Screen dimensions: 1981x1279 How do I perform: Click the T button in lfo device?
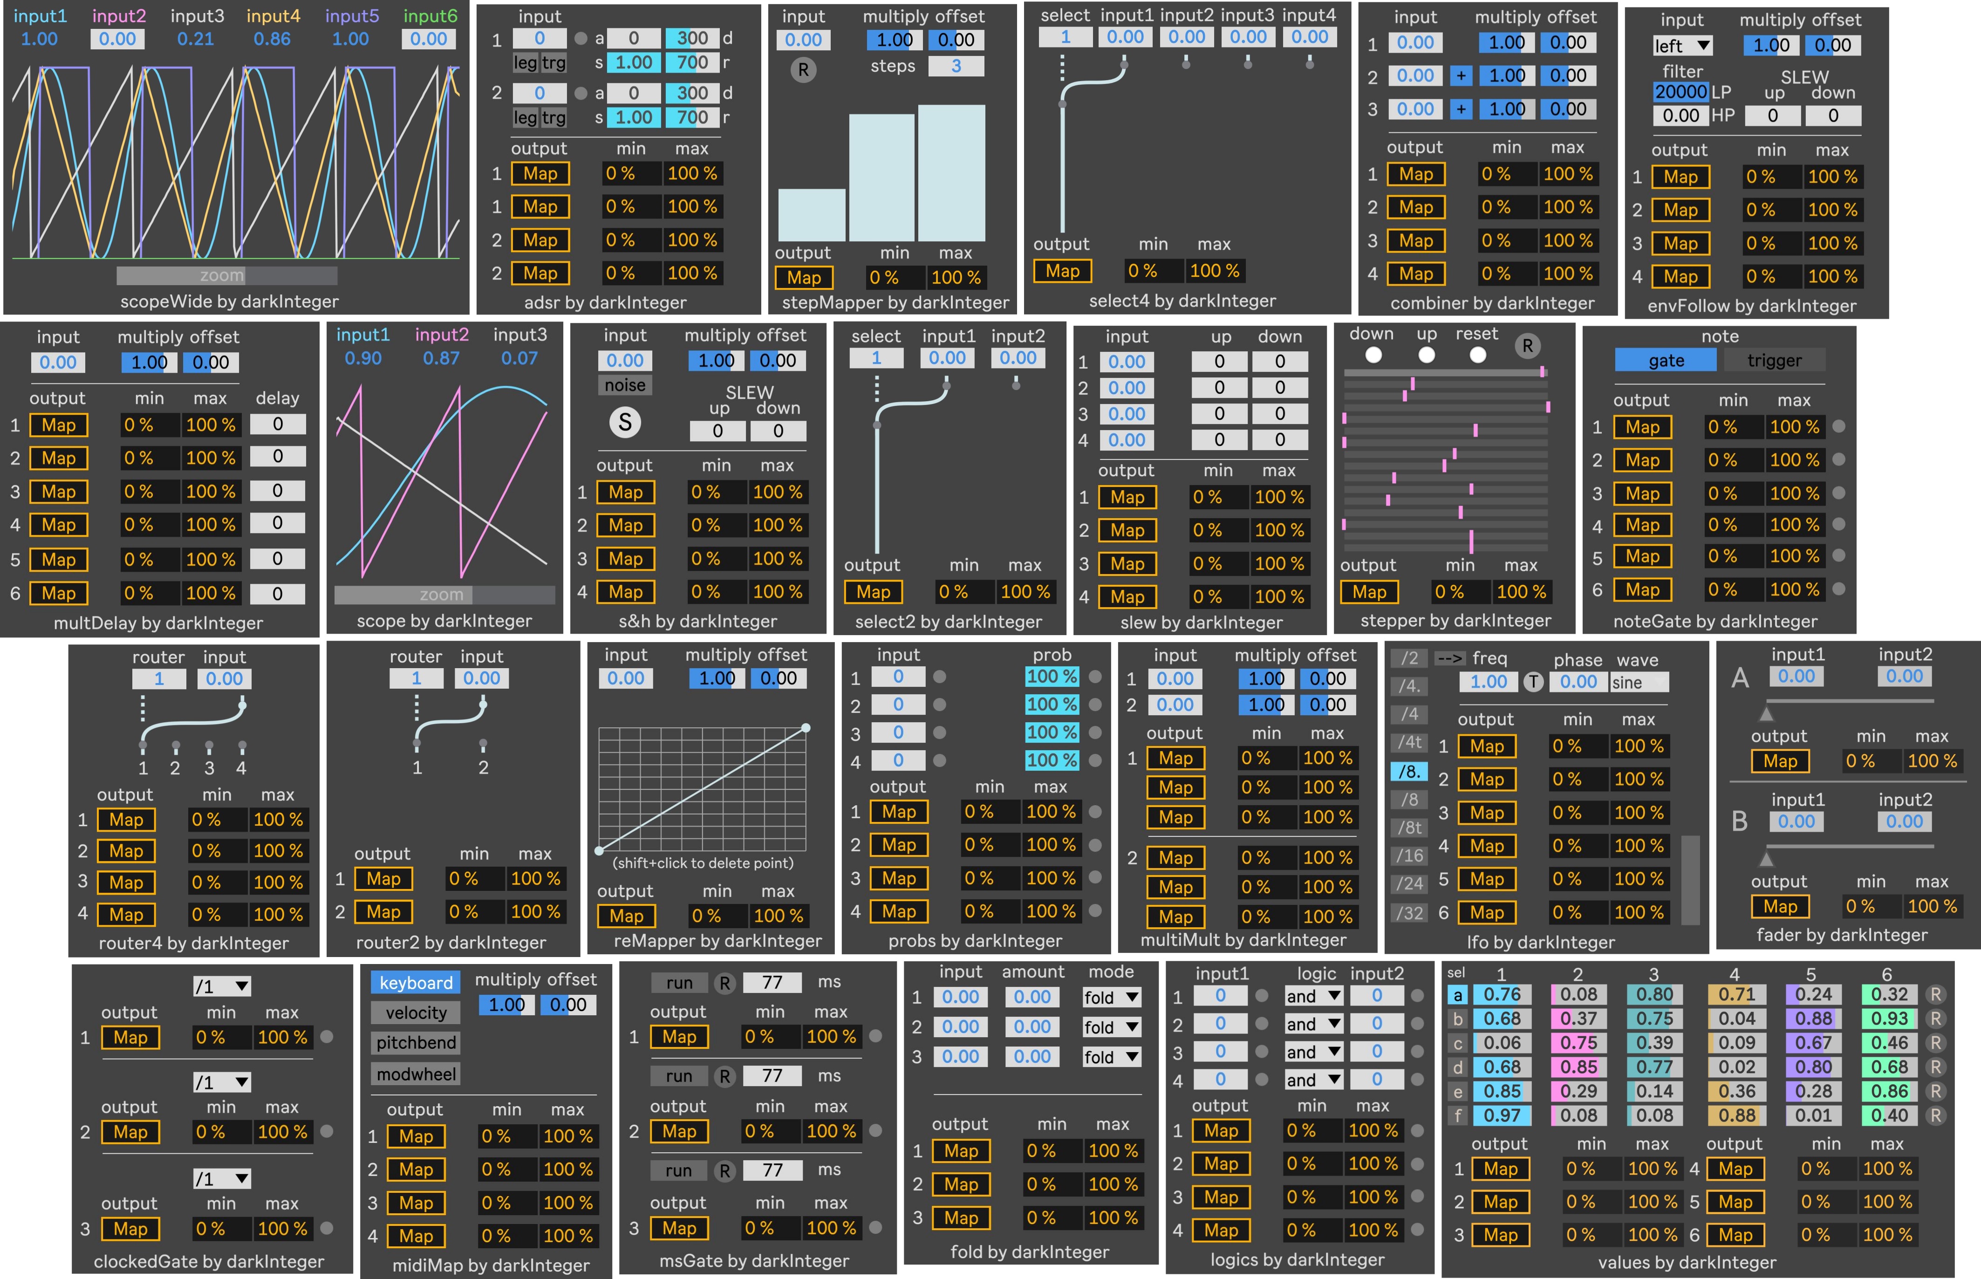[1533, 682]
